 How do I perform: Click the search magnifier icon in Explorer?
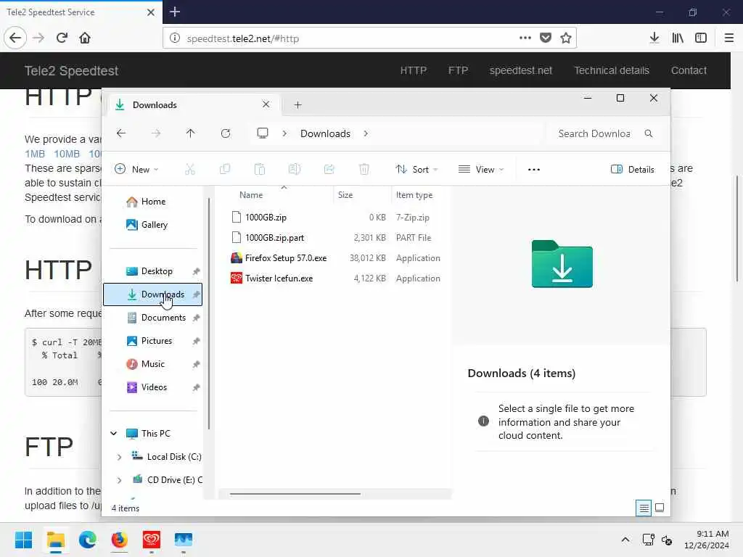649,133
